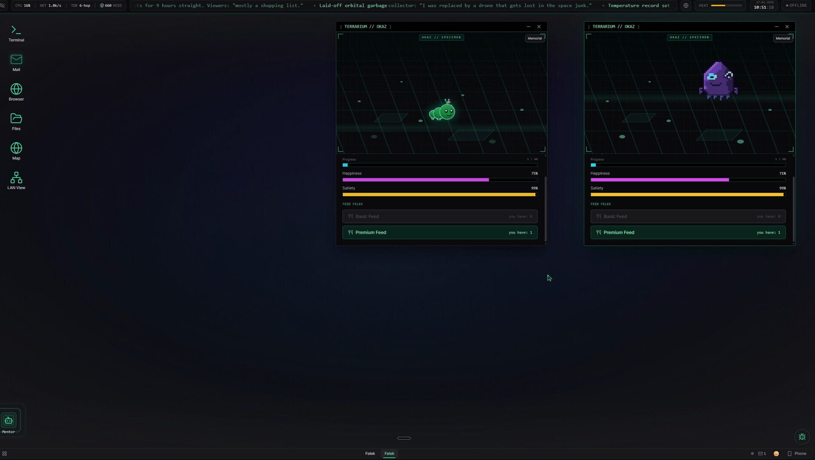
Task: Close the left Terrarium window
Action: 539,26
